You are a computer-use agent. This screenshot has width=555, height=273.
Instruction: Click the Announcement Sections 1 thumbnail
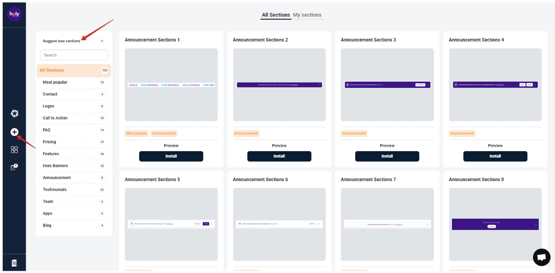(171, 85)
